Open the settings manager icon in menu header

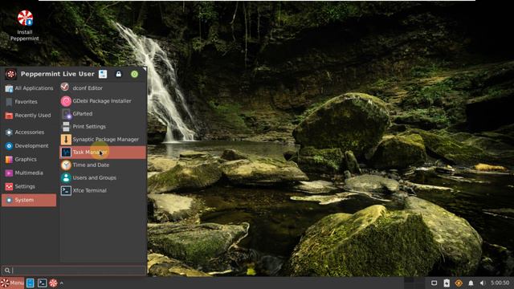[x=103, y=74]
